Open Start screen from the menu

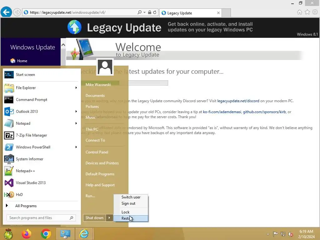[42, 75]
